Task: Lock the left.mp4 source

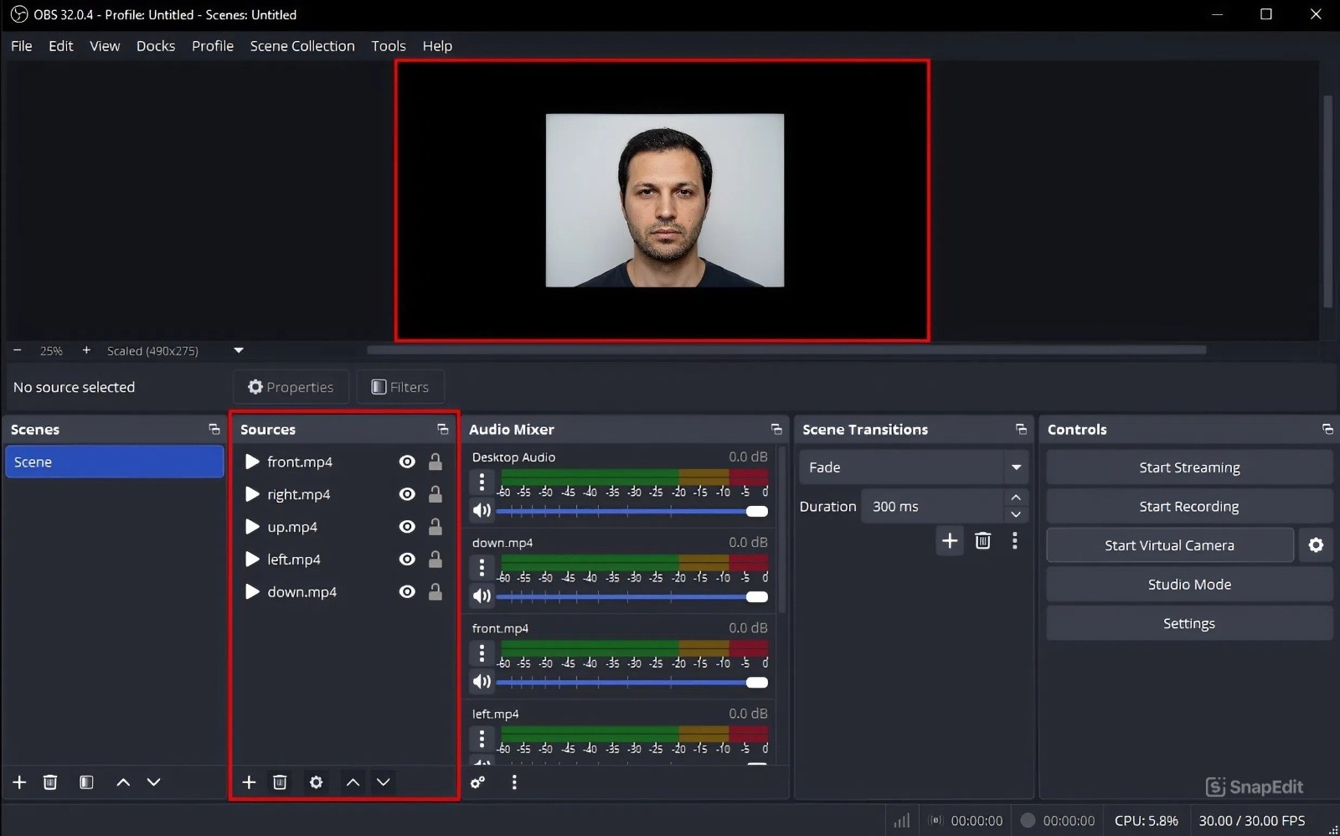Action: (435, 559)
